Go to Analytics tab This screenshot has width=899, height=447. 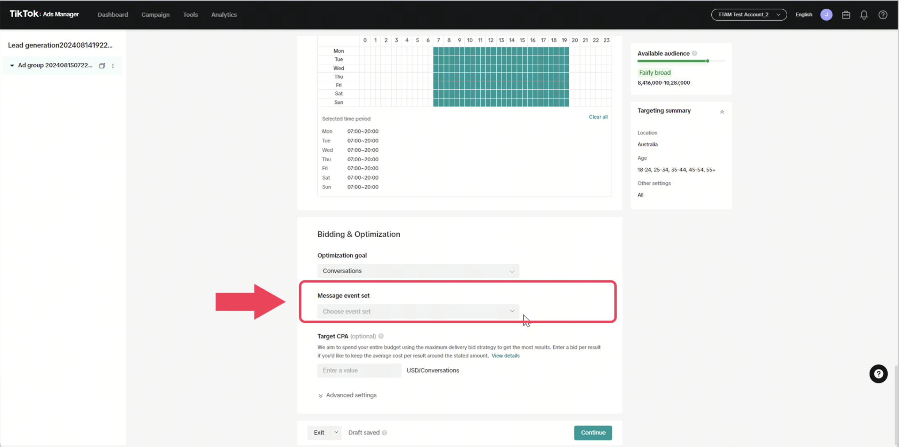[224, 15]
